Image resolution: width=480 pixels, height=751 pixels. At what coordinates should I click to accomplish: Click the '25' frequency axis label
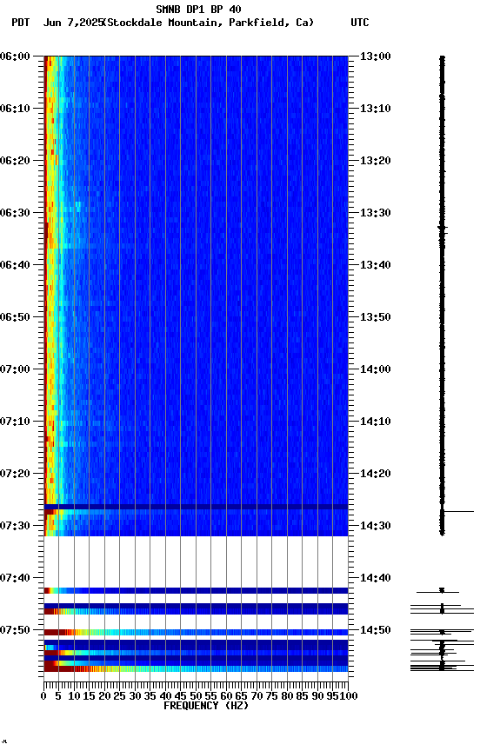[x=119, y=697]
